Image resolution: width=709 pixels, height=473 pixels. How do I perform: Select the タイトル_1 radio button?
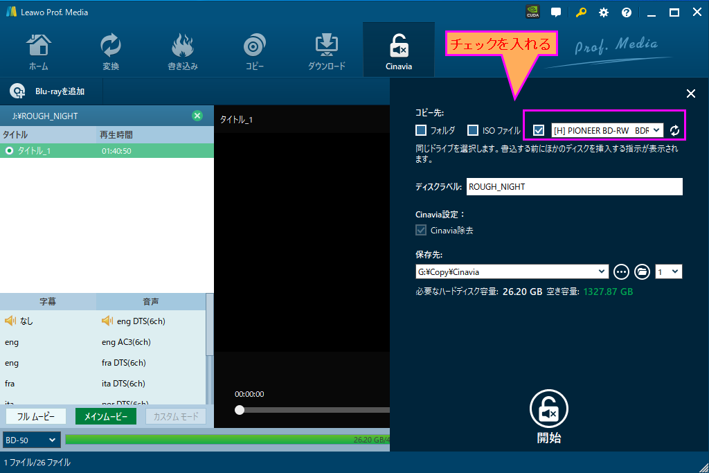(9, 150)
